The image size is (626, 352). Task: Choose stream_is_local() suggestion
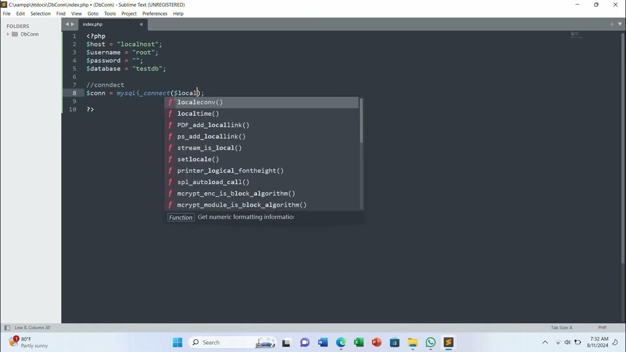pos(262,148)
